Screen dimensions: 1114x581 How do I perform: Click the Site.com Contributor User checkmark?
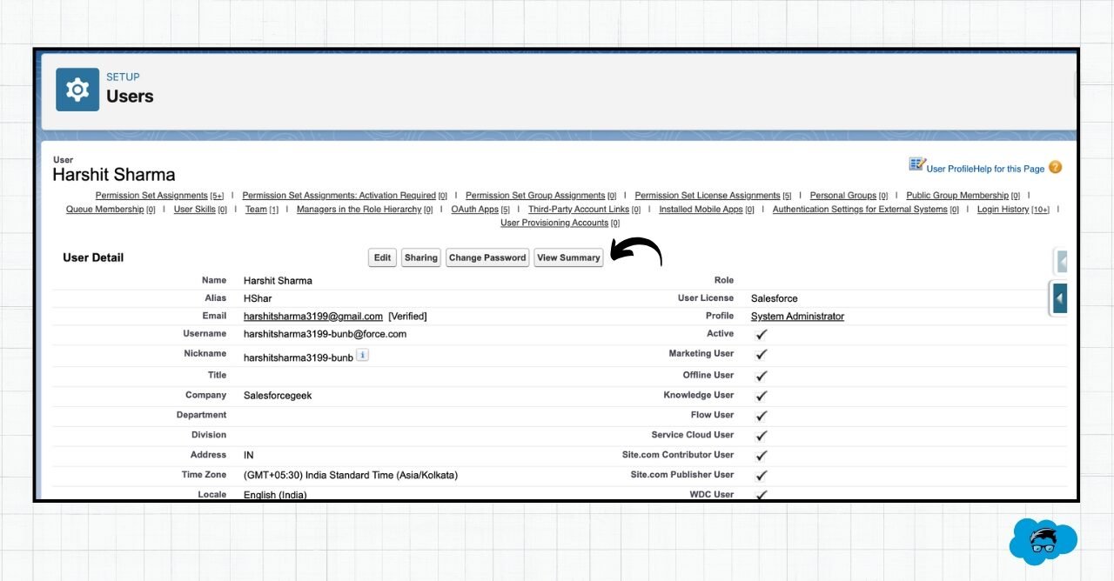[x=762, y=456]
